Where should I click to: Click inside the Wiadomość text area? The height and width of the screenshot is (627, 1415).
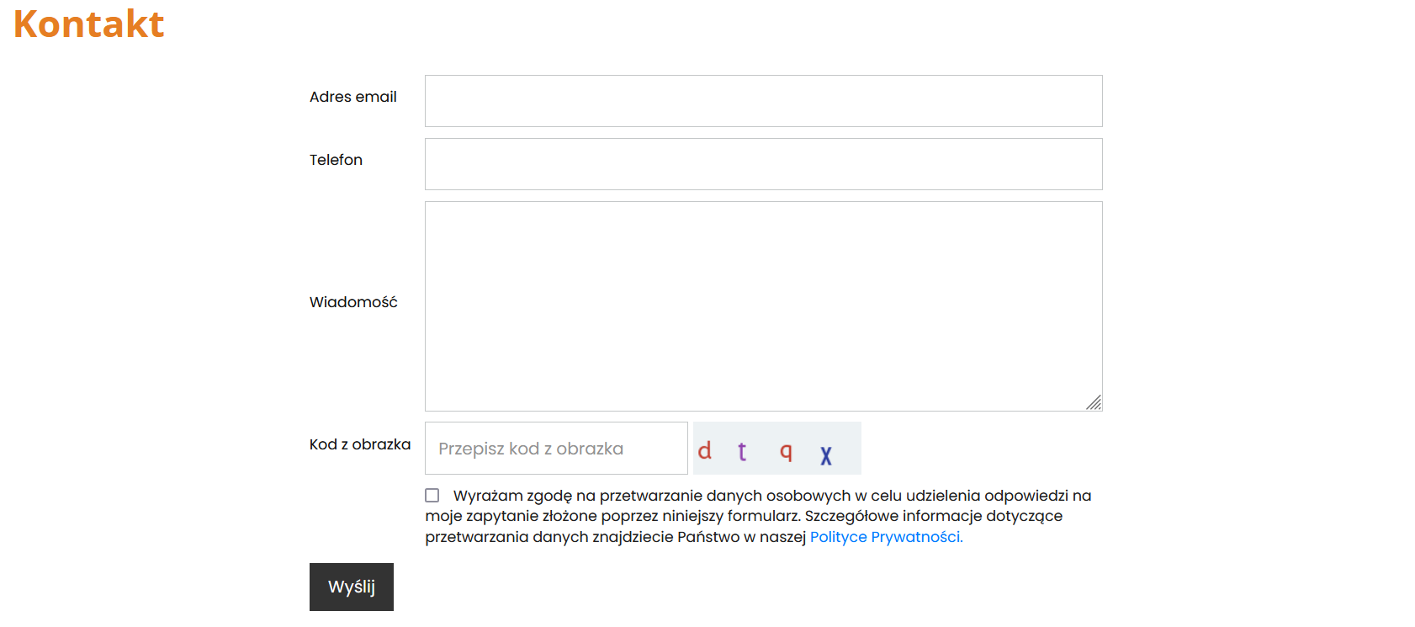point(763,306)
